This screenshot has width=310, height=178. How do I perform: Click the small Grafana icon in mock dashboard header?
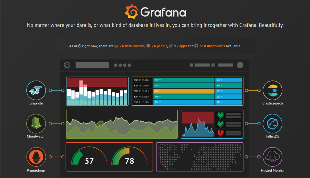(x=67, y=65)
